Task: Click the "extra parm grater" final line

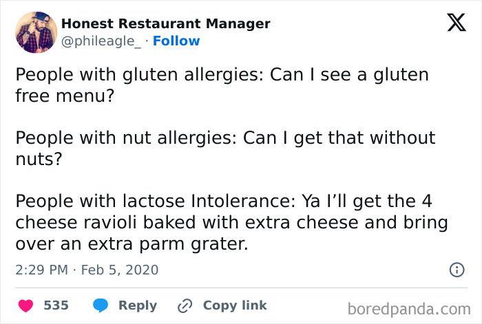Action: 132,244
